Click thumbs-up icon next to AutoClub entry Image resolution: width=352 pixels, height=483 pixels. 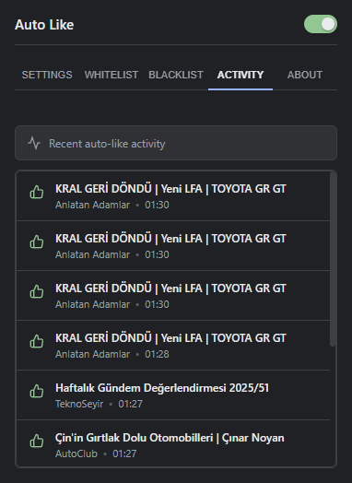point(37,442)
